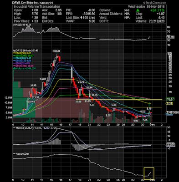
Task: Select the Ask price 5.95
Action: pos(58,10)
